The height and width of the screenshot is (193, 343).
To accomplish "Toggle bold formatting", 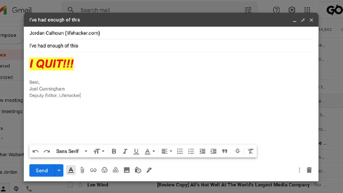I will click(114, 151).
